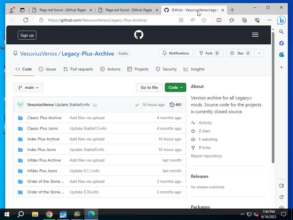
Task: Click the Windows Start button
Action: (7, 214)
